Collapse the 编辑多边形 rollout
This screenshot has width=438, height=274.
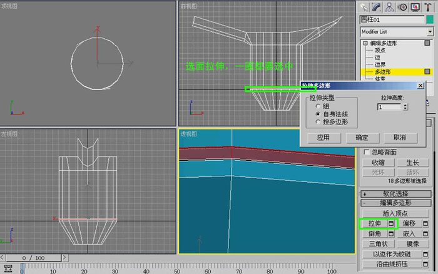[395, 203]
